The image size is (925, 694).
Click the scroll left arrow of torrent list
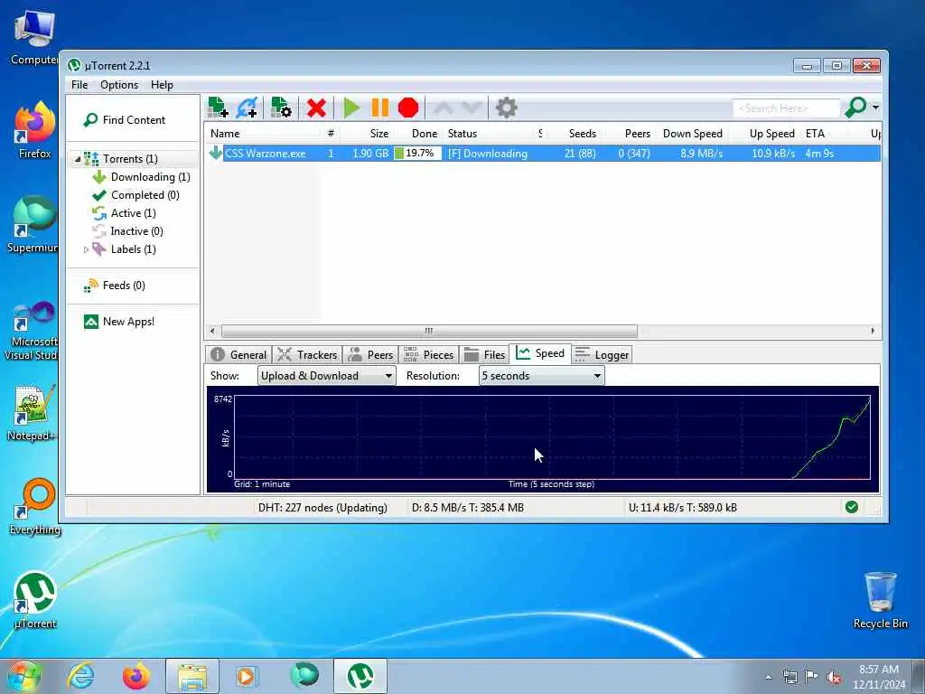click(212, 331)
